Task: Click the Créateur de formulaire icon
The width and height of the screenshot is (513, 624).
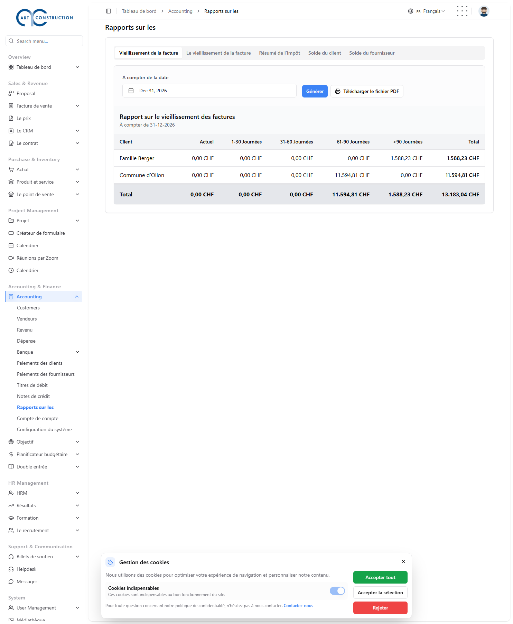Action: (11, 233)
